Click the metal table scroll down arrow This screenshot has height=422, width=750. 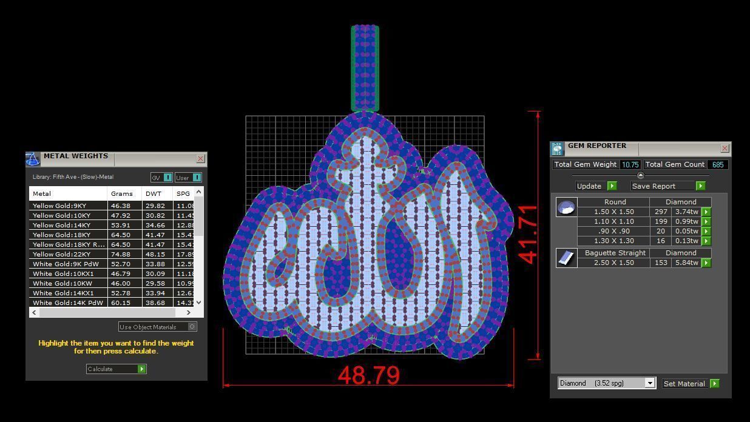(198, 302)
